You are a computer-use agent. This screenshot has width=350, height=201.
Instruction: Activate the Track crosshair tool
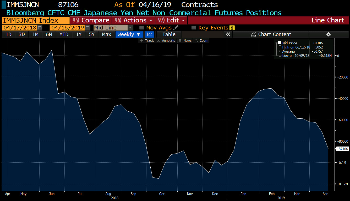147,41
